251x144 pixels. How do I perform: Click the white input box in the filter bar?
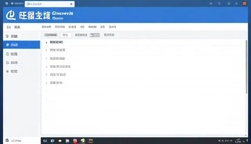tap(66, 35)
